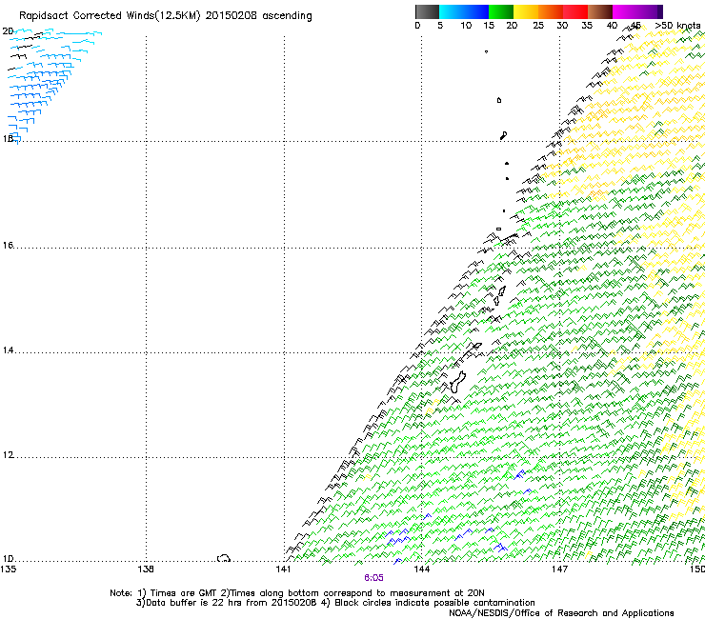The width and height of the screenshot is (705, 619).
Task: Select the red 30-35 knots color band
Action: click(575, 11)
